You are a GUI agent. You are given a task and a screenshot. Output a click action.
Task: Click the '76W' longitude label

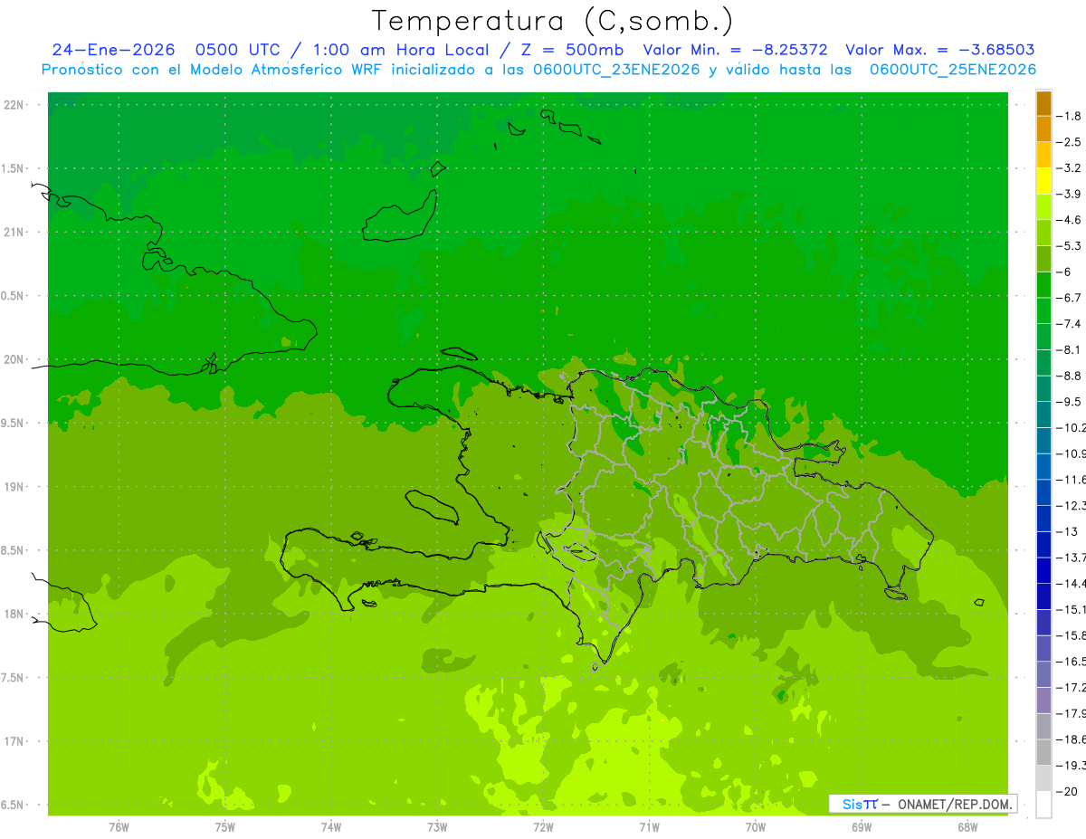tap(119, 826)
